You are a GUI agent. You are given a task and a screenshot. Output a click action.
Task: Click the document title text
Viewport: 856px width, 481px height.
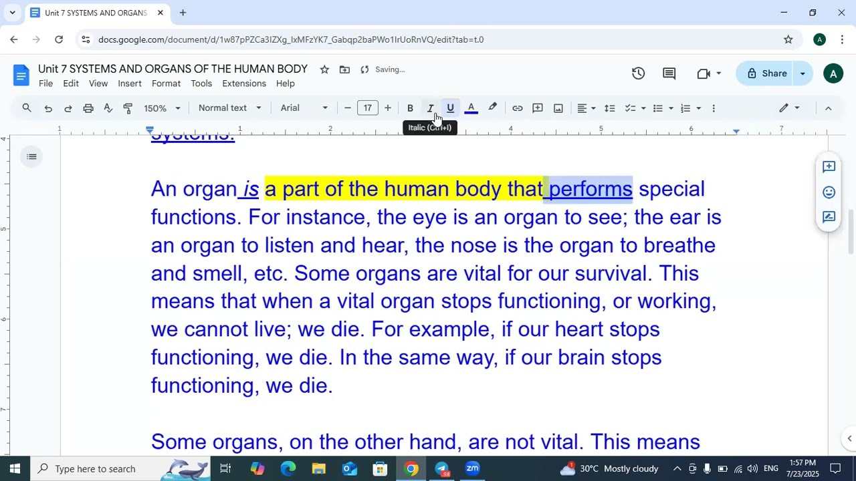[173, 69]
